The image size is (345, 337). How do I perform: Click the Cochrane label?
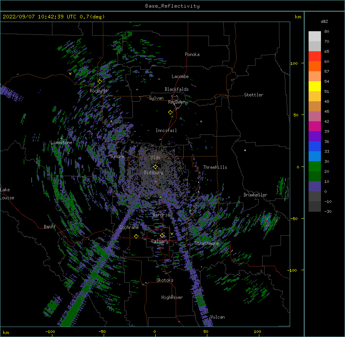tap(129, 227)
